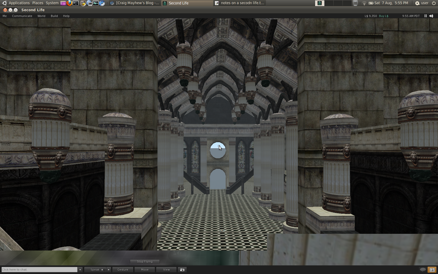Image resolution: width=438 pixels, height=274 pixels.
Task: Toggle the Move controls panel
Action: [145, 270]
